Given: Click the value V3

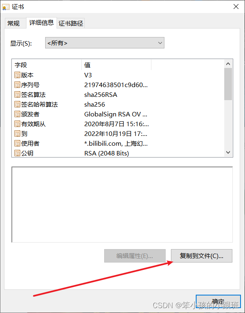Looking at the screenshot, I should pyautogui.click(x=88, y=75).
